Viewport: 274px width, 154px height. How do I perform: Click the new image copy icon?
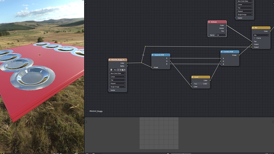click(120, 70)
